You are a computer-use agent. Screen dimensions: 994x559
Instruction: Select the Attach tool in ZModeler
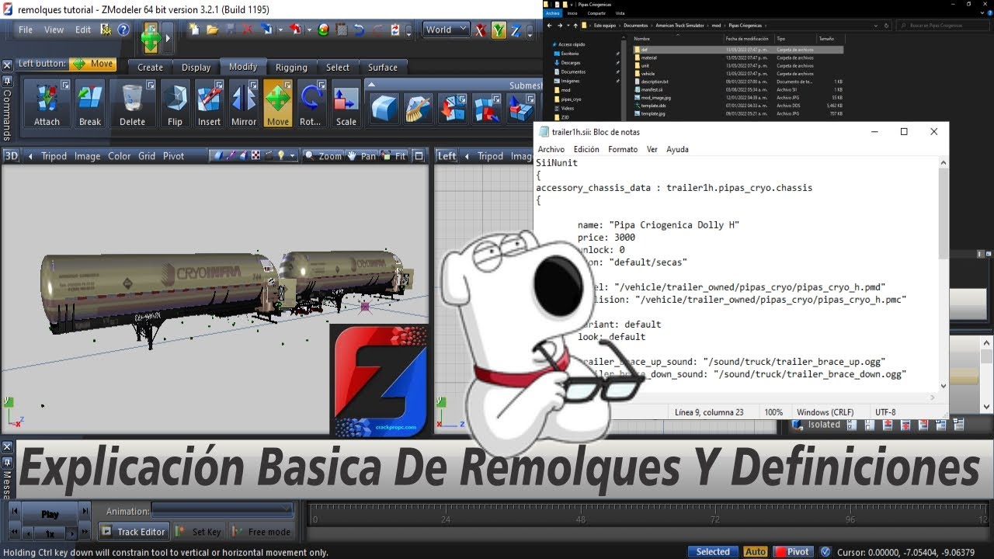click(x=47, y=103)
